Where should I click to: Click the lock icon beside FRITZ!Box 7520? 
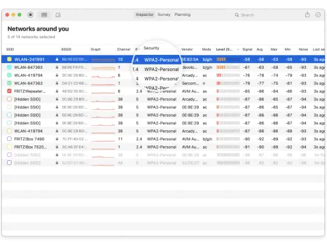click(57, 147)
